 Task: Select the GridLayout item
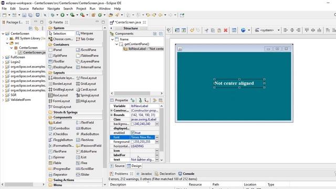[x=86, y=84]
